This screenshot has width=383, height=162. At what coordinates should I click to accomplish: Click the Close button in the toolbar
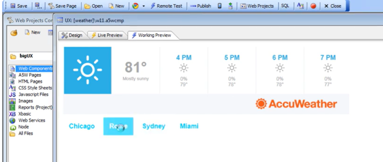(332, 6)
